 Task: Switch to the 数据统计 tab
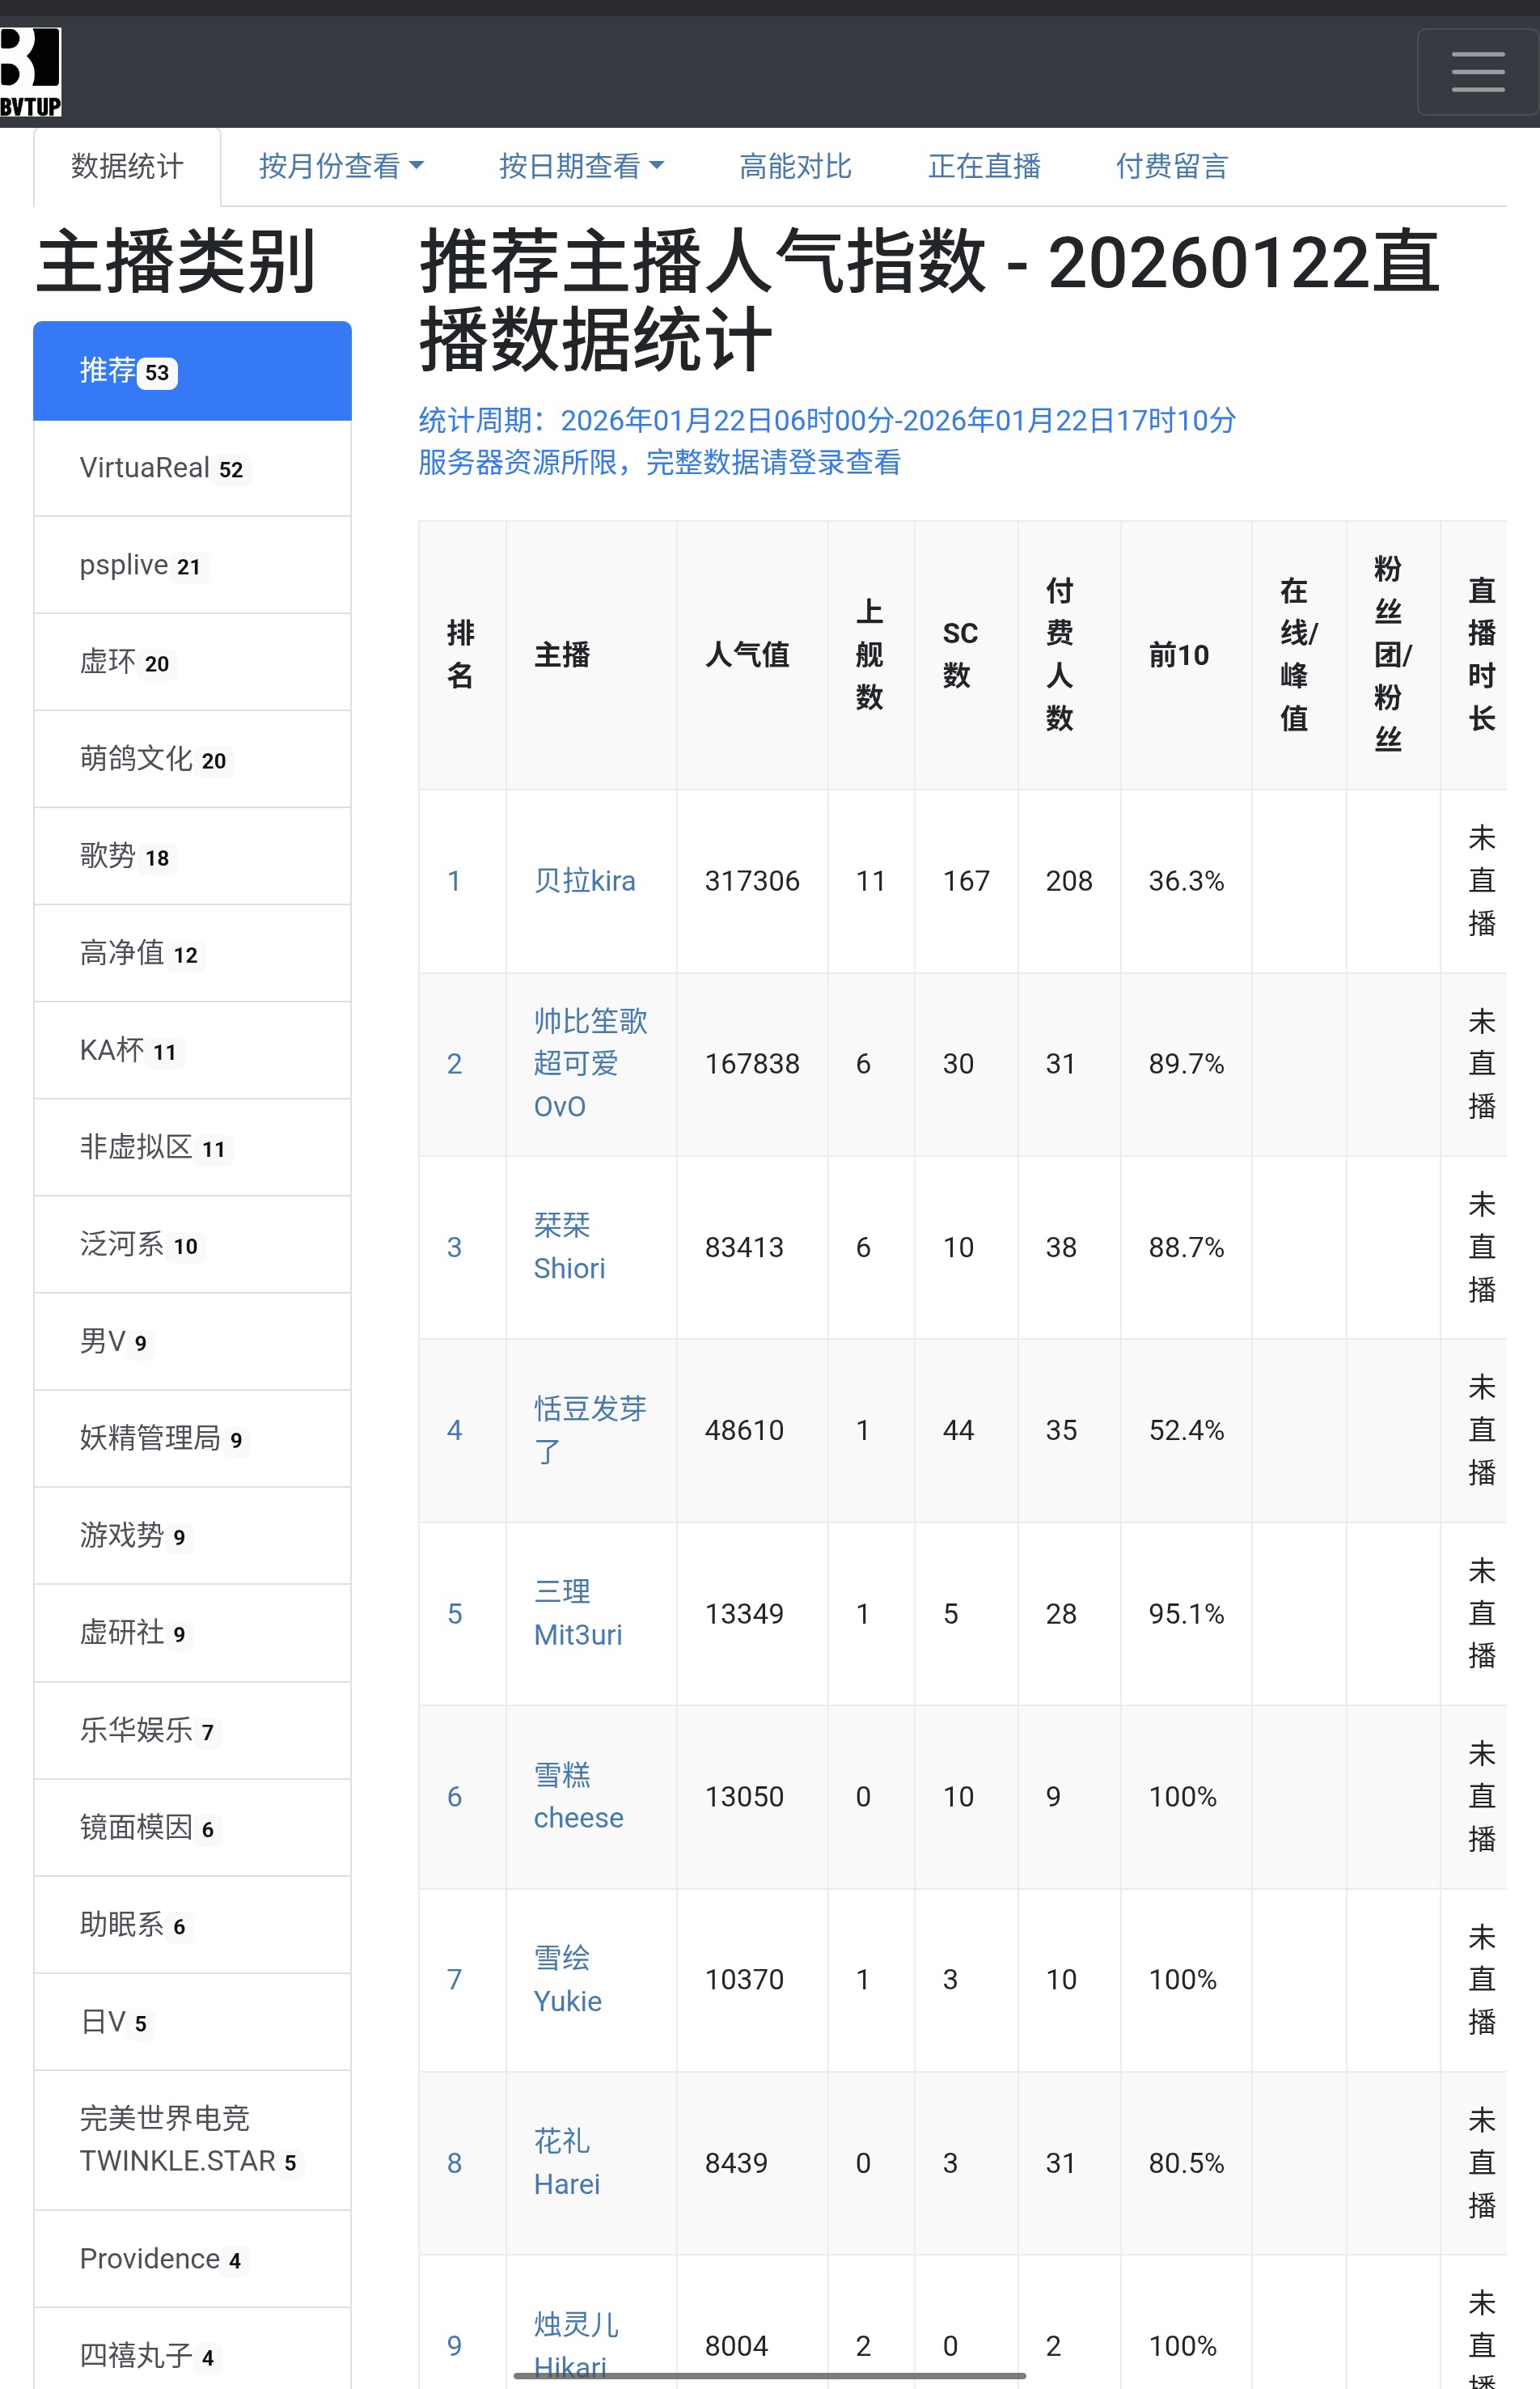pyautogui.click(x=127, y=166)
